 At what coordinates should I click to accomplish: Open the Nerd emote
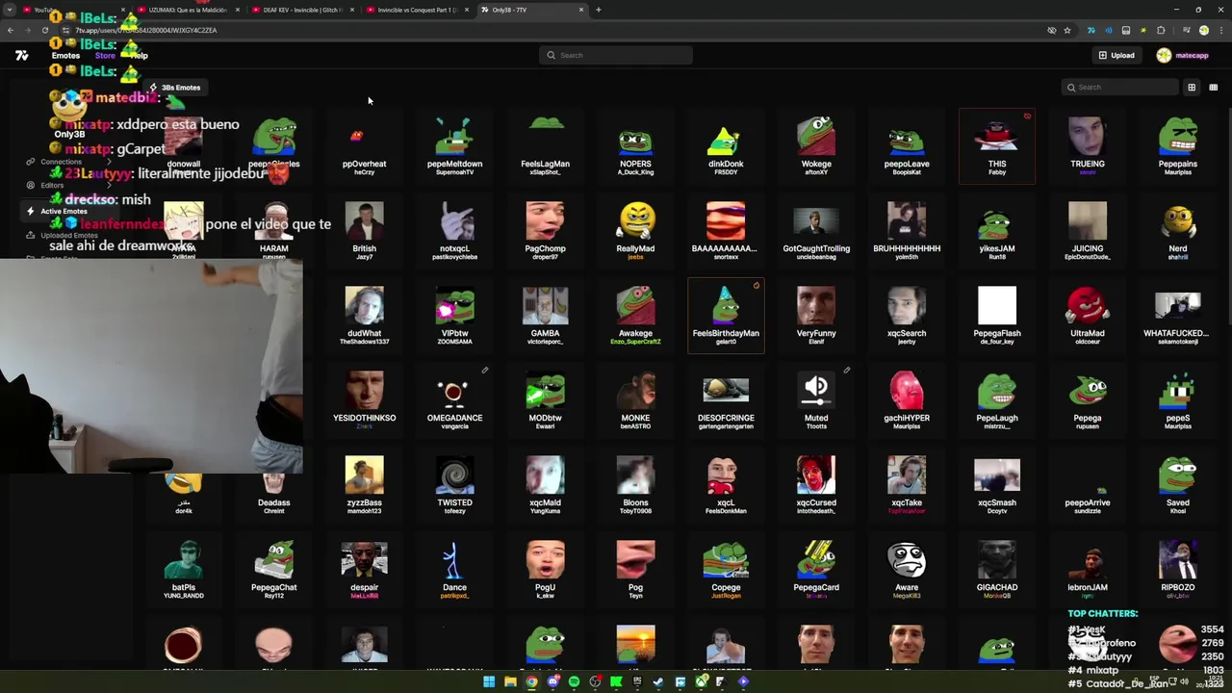[1178, 231]
